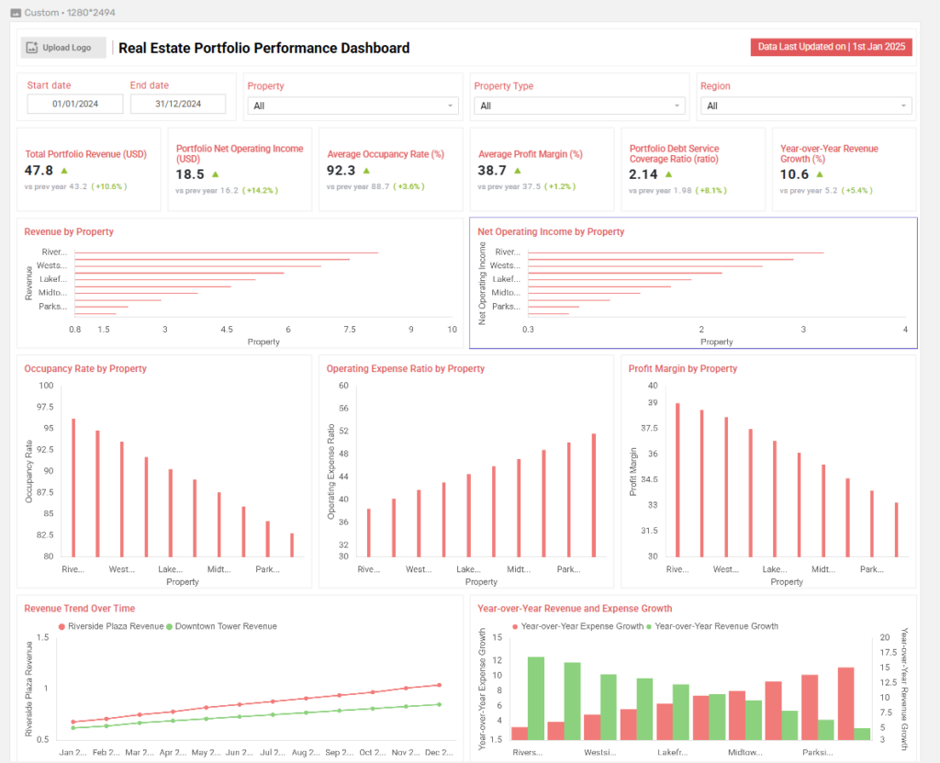Image resolution: width=940 pixels, height=763 pixels.
Task: Click the Total Portfolio Revenue up-arrow indicator
Action: (64, 171)
